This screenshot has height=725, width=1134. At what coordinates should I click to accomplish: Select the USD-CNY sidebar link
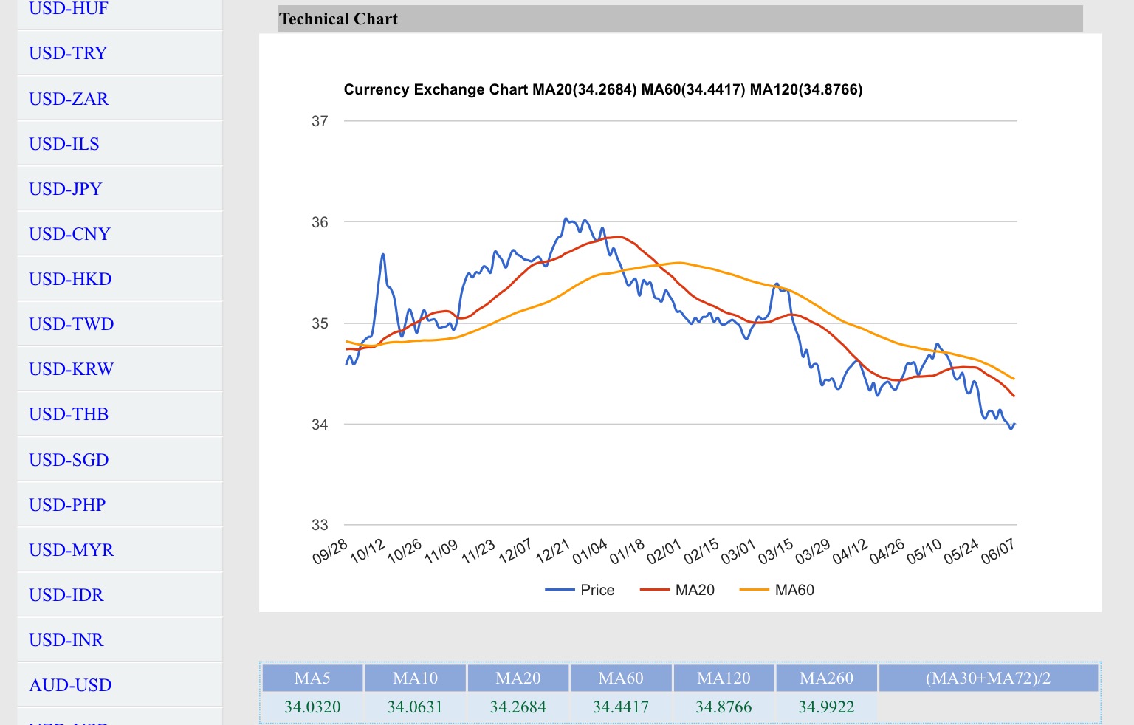(x=69, y=233)
